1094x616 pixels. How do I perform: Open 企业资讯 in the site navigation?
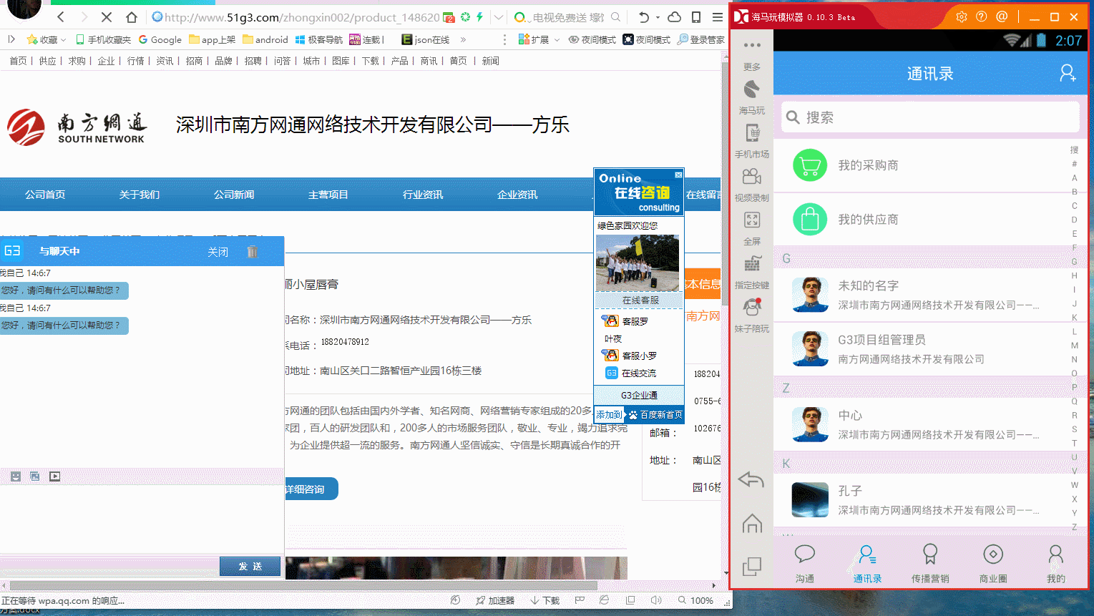click(x=517, y=195)
